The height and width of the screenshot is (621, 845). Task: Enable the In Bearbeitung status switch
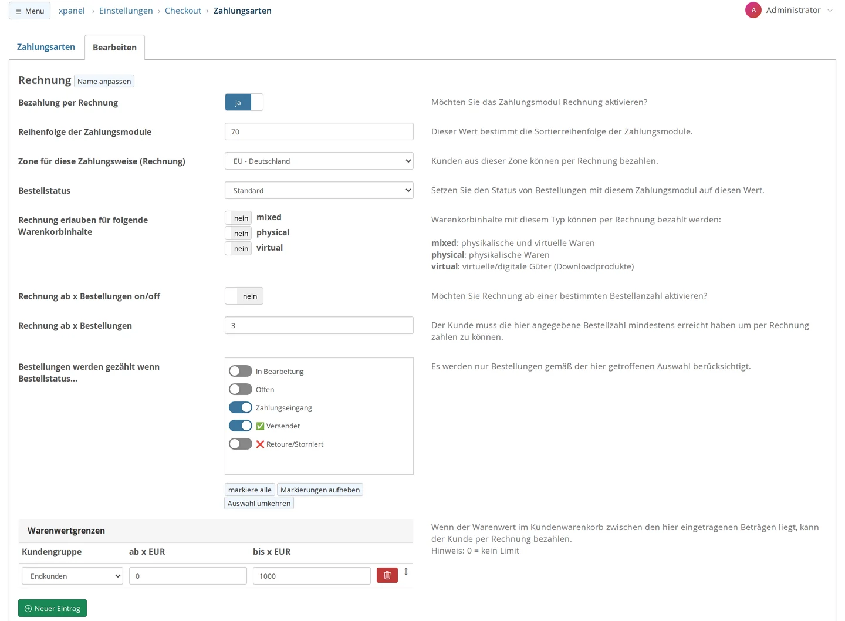click(241, 371)
